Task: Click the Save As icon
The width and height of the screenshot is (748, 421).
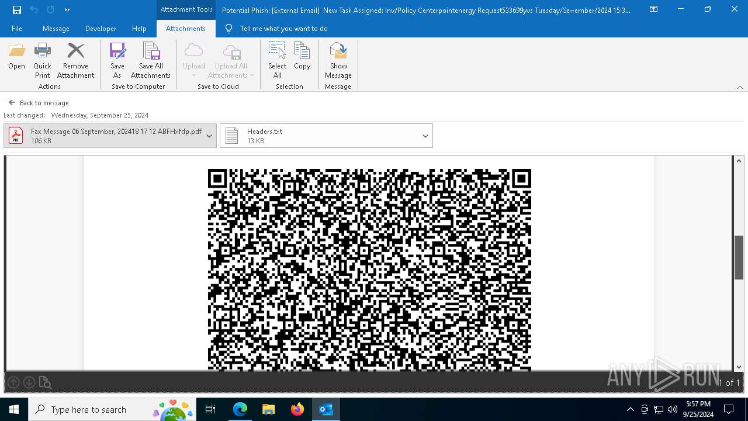Action: (117, 61)
